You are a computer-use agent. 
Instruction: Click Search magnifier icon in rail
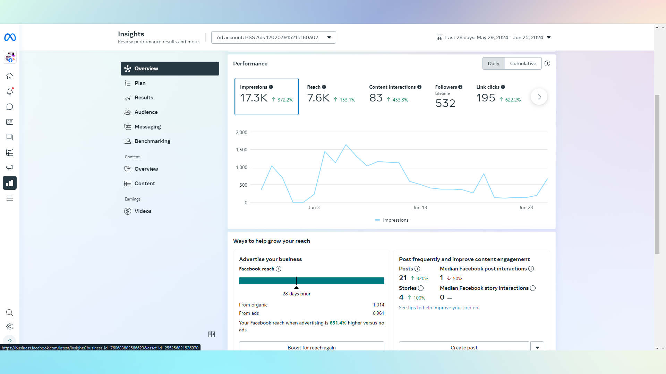[x=10, y=313]
